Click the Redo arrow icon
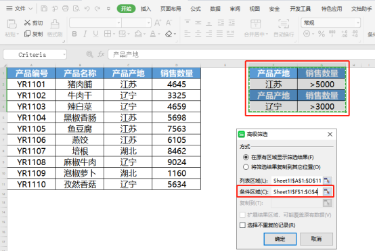 (x=97, y=9)
